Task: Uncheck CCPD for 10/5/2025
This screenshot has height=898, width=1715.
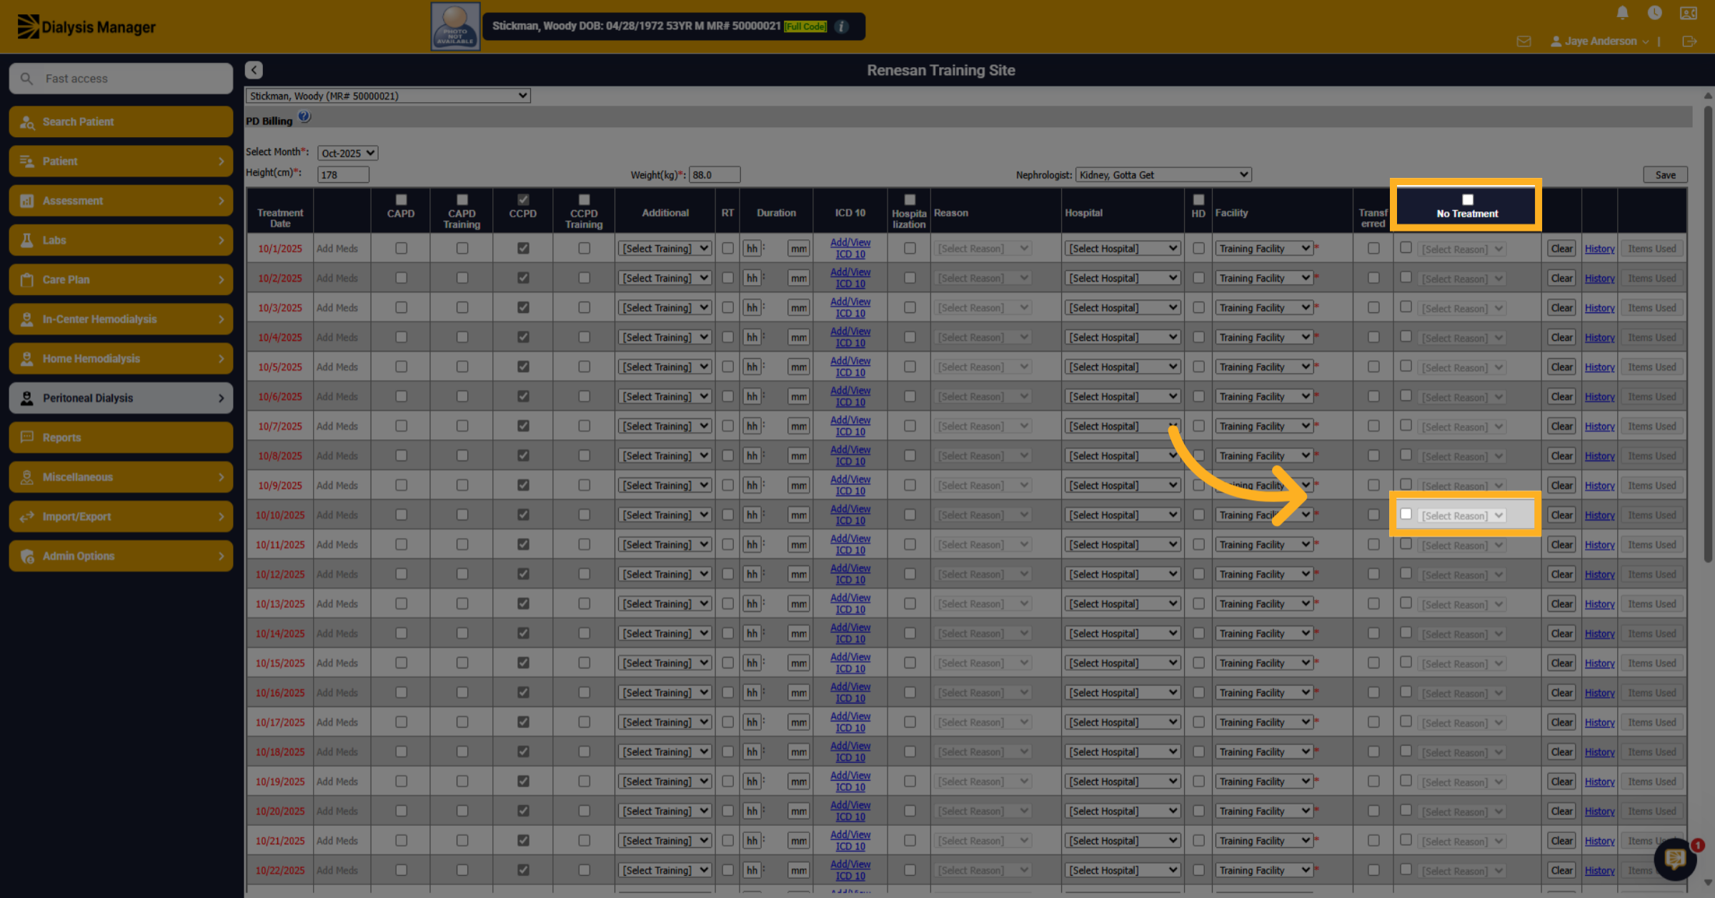Action: 523,366
